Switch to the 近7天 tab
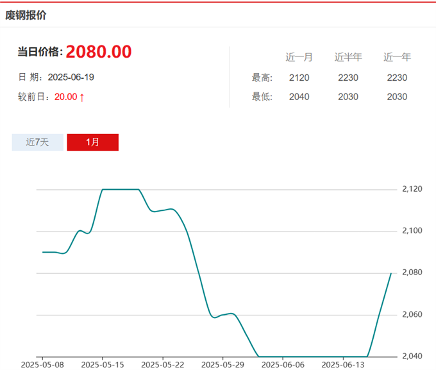 [37, 142]
